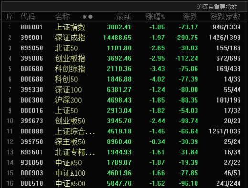Click advance/decline count 946/1339

point(227,27)
